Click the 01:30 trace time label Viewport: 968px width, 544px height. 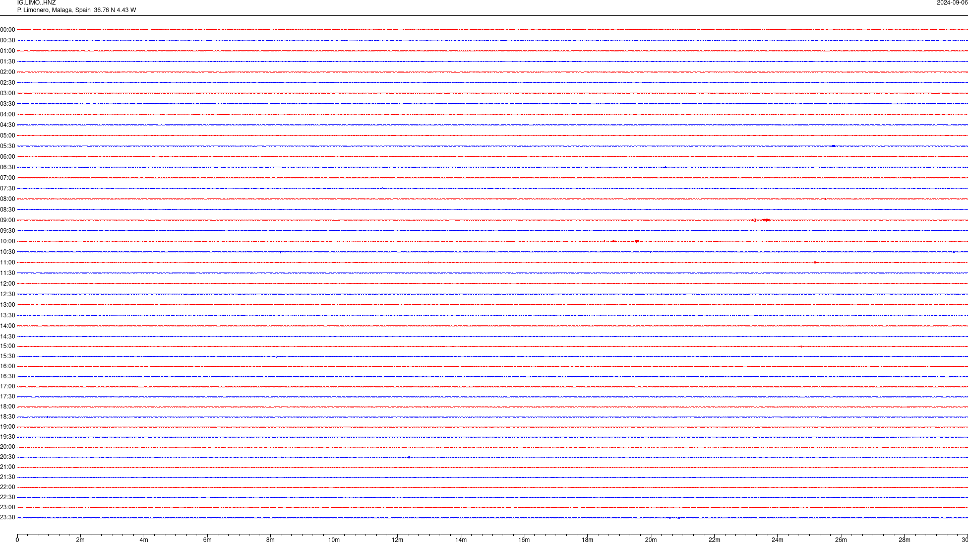[8, 61]
